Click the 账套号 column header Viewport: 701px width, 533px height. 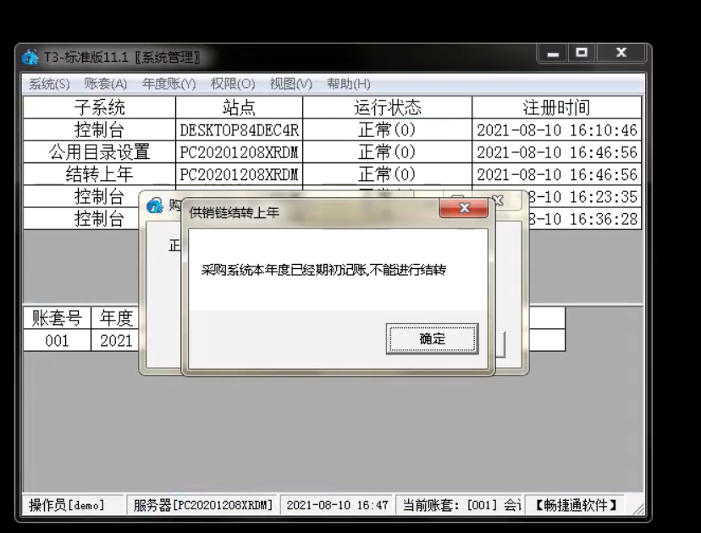click(57, 318)
